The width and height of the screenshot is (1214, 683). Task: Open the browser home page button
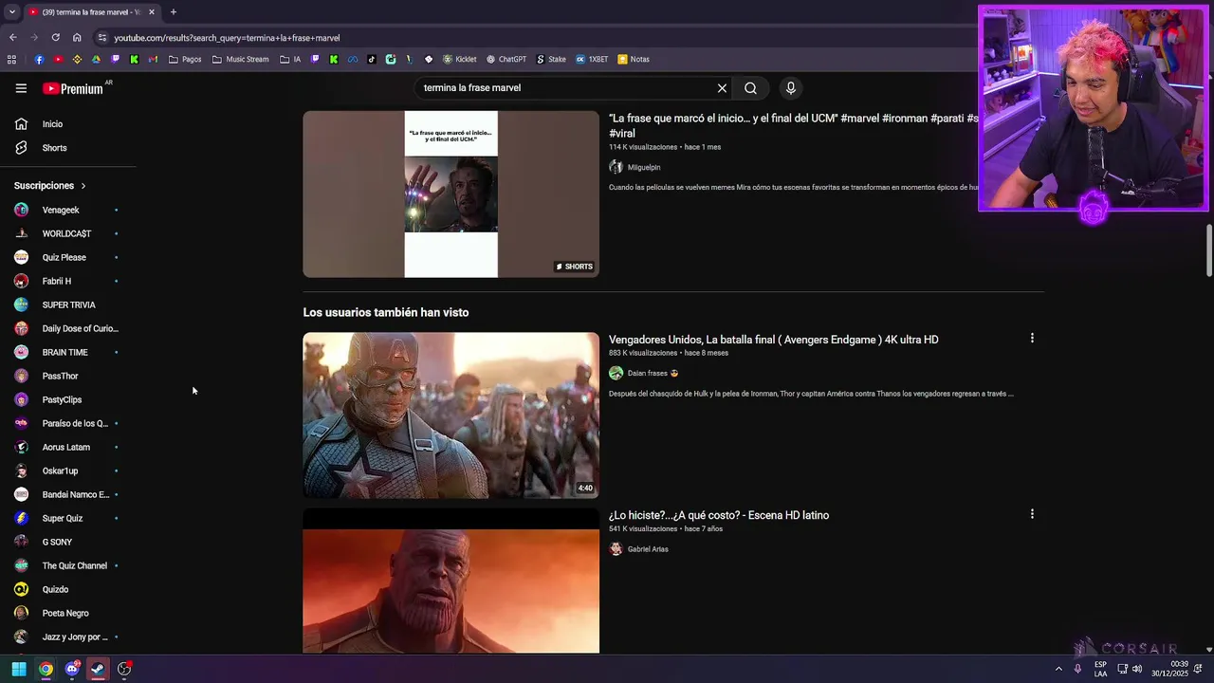click(77, 38)
